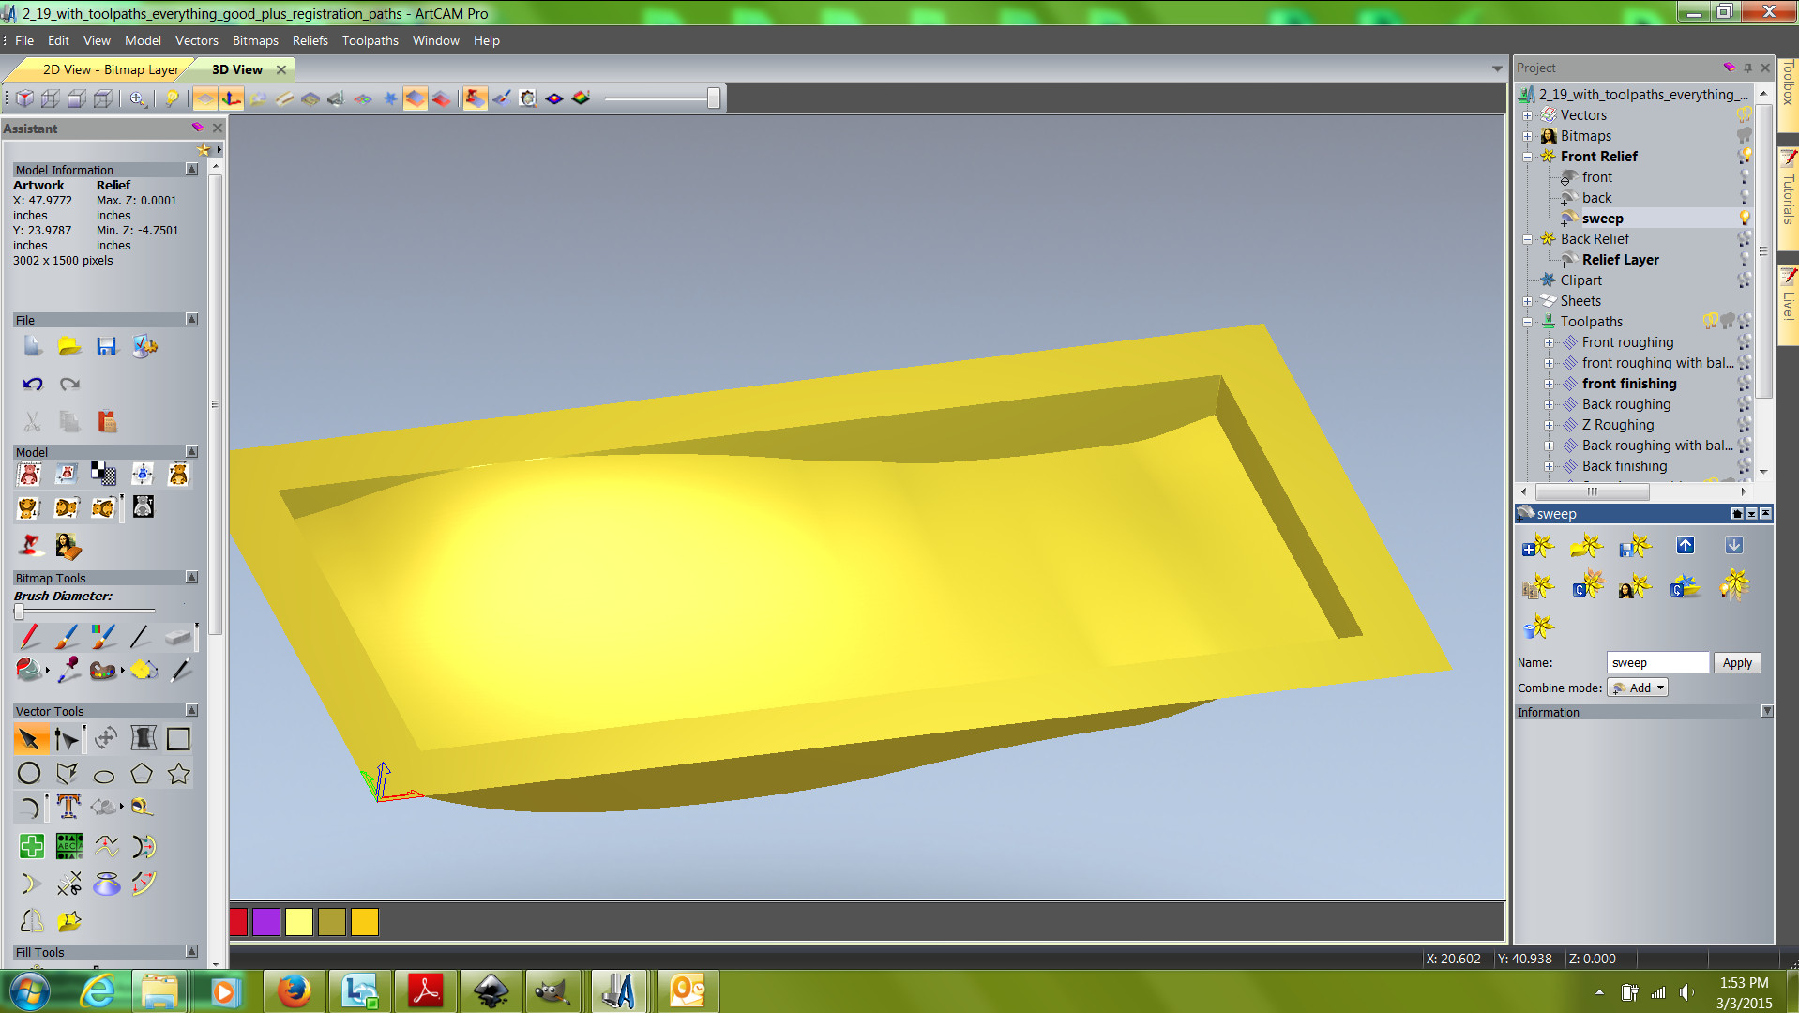The image size is (1799, 1013).
Task: Click the undo arrow icon
Action: 33,384
